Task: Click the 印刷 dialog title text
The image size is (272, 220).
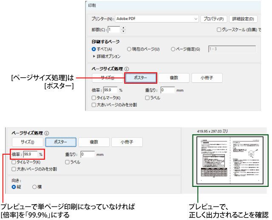Action: tap(92, 6)
